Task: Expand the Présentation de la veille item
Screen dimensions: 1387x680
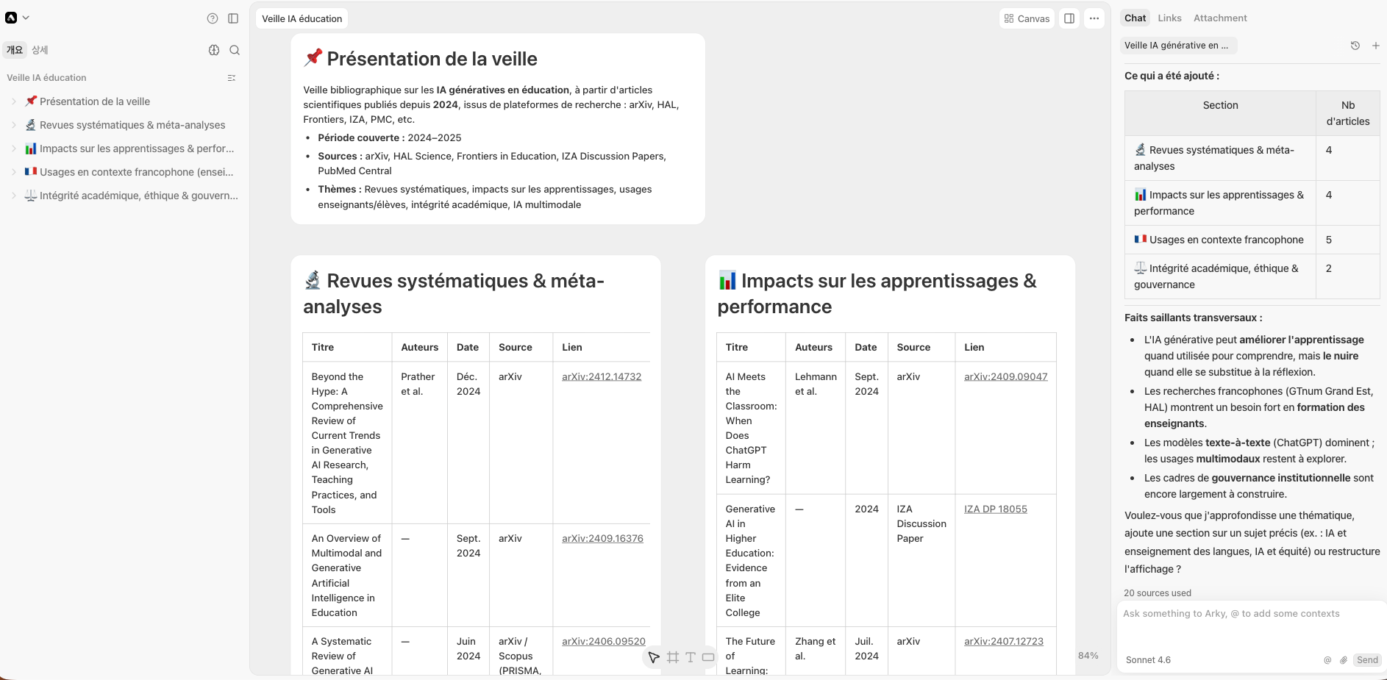Action: (x=14, y=101)
